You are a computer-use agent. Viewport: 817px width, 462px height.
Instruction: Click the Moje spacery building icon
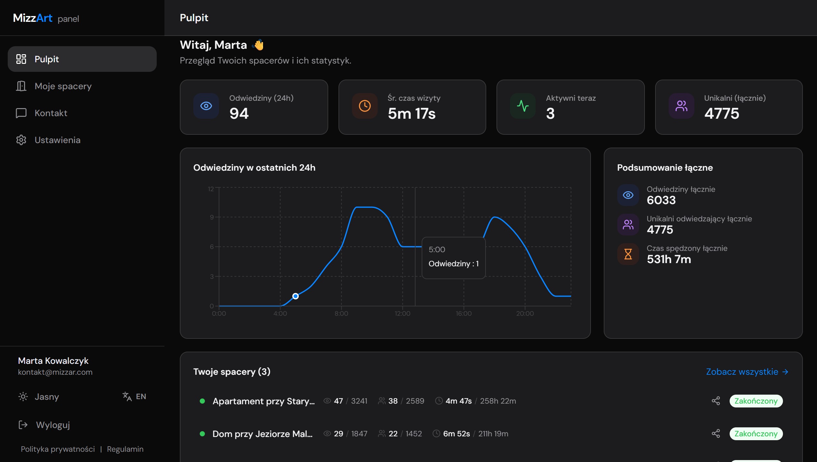21,86
